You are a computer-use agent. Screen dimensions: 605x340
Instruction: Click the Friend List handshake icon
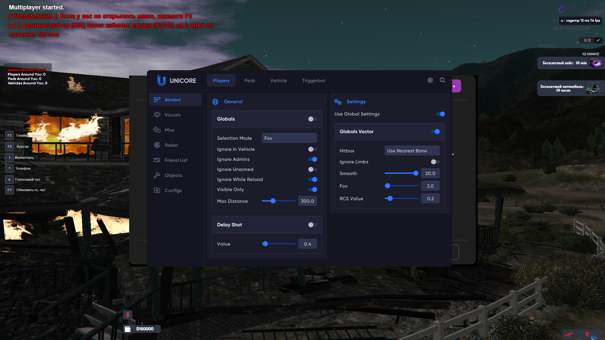(x=157, y=160)
